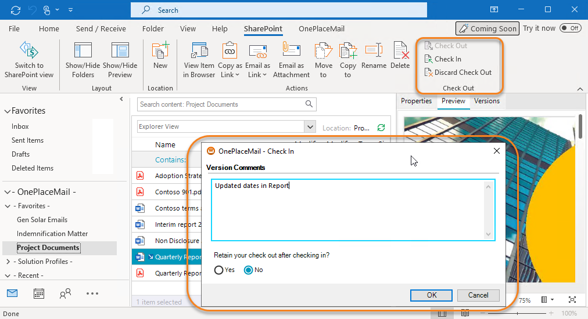Open the Explorer View dropdown
The image size is (588, 319).
coord(310,126)
